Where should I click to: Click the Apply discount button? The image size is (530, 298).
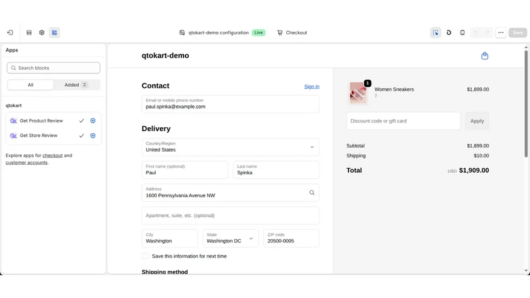point(477,121)
